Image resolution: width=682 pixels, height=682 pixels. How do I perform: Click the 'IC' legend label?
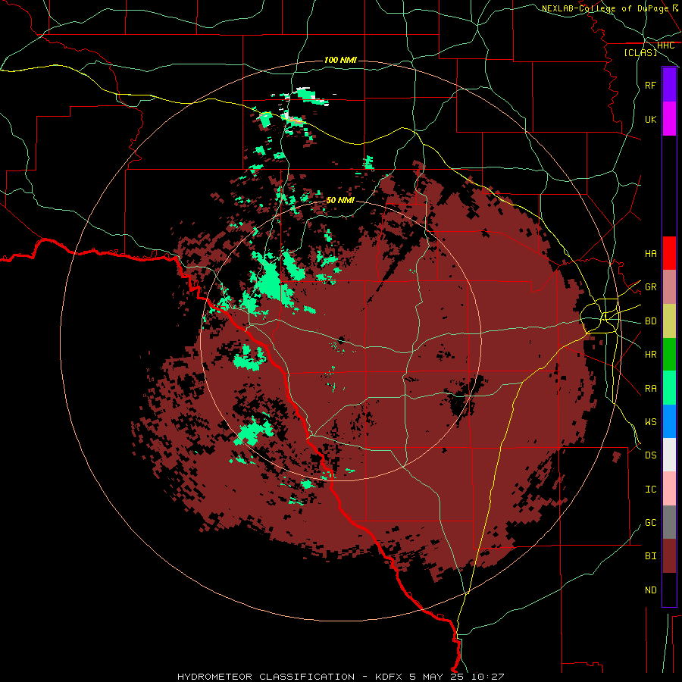tap(650, 489)
